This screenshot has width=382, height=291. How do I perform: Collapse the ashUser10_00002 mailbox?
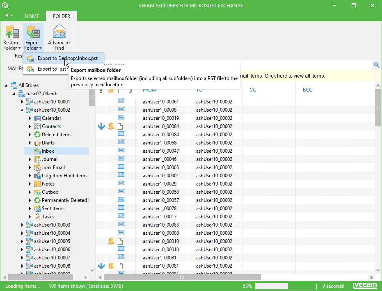coord(21,110)
